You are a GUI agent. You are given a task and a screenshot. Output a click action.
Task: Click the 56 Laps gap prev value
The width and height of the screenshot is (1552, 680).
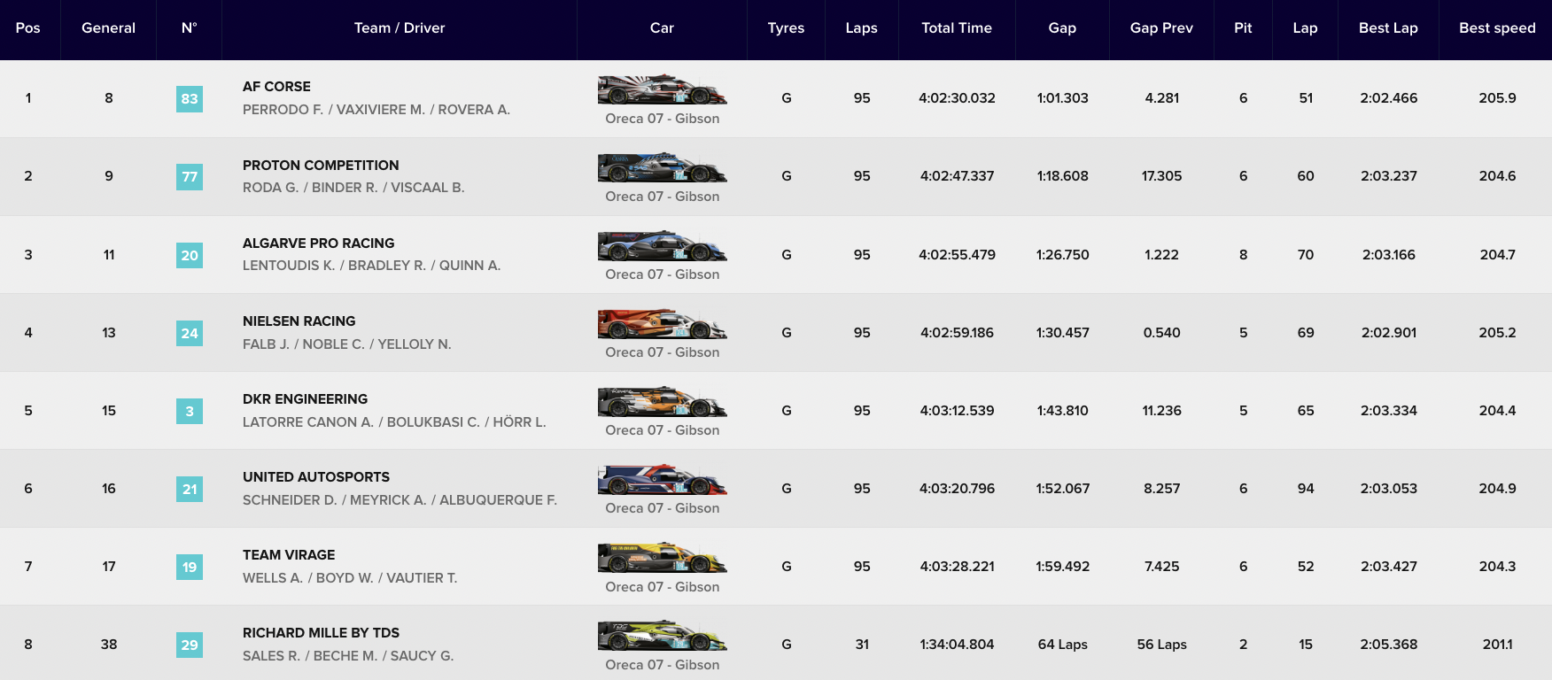click(1161, 645)
